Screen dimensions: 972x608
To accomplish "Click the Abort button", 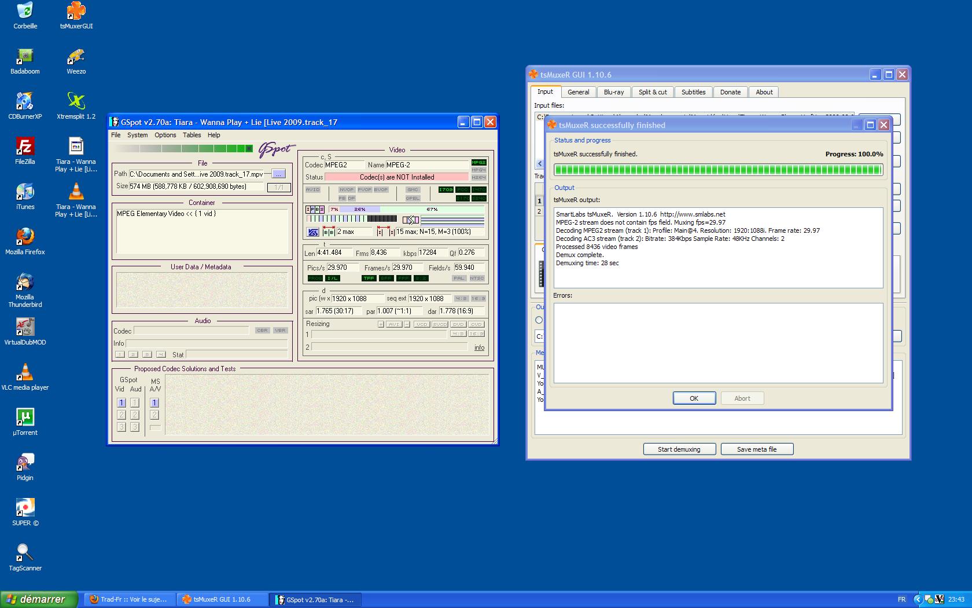I will tap(742, 398).
